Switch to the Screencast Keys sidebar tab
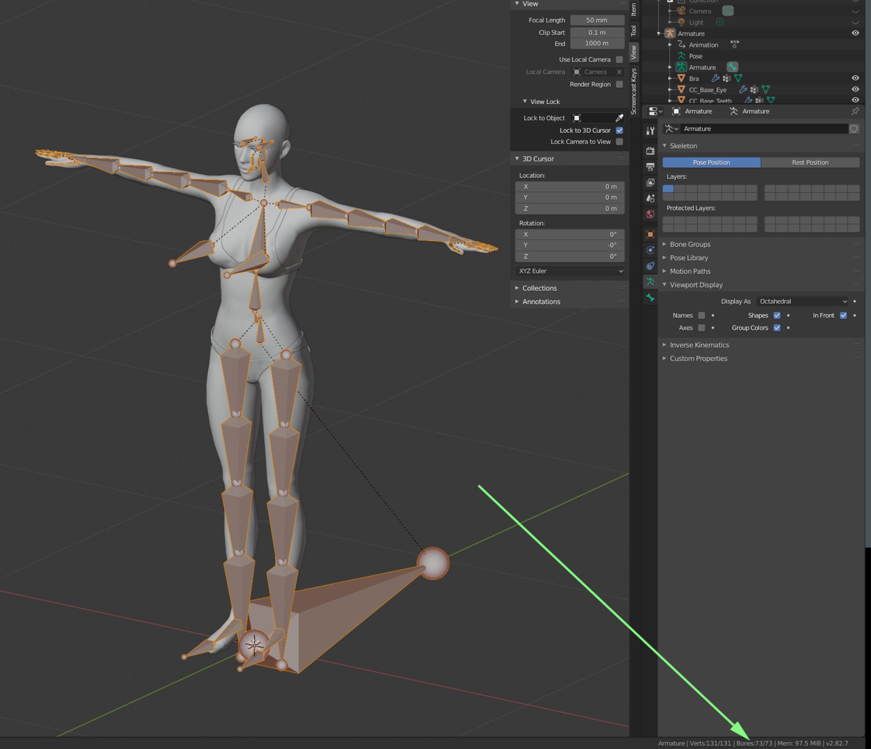 tap(634, 91)
